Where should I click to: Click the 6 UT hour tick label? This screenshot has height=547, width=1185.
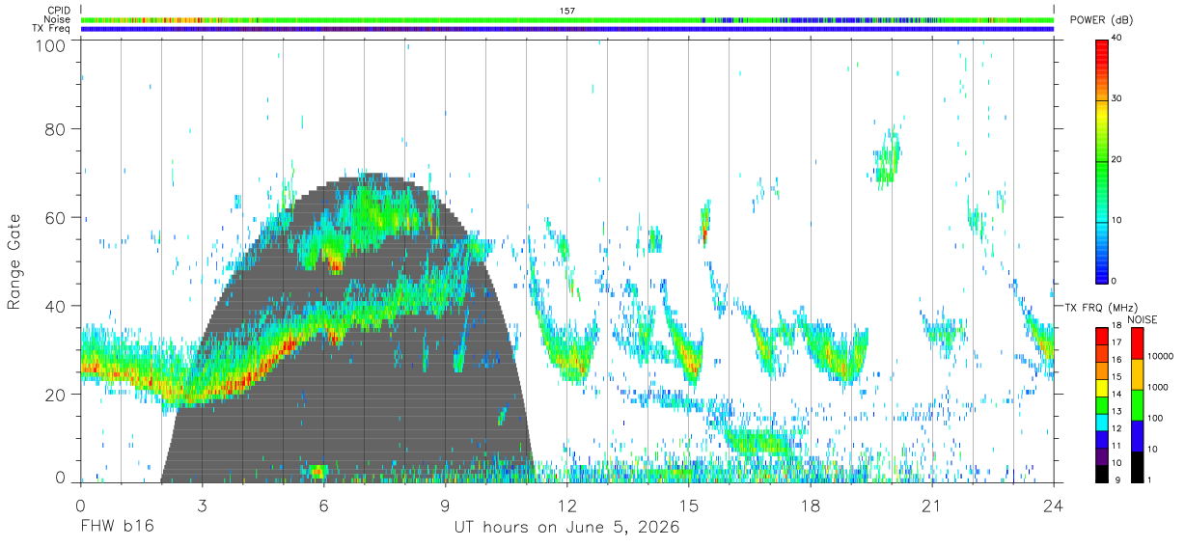click(x=323, y=506)
